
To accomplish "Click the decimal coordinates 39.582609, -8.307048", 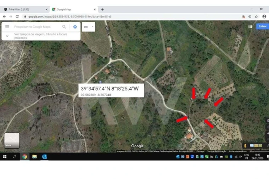I will click(x=96, y=95).
